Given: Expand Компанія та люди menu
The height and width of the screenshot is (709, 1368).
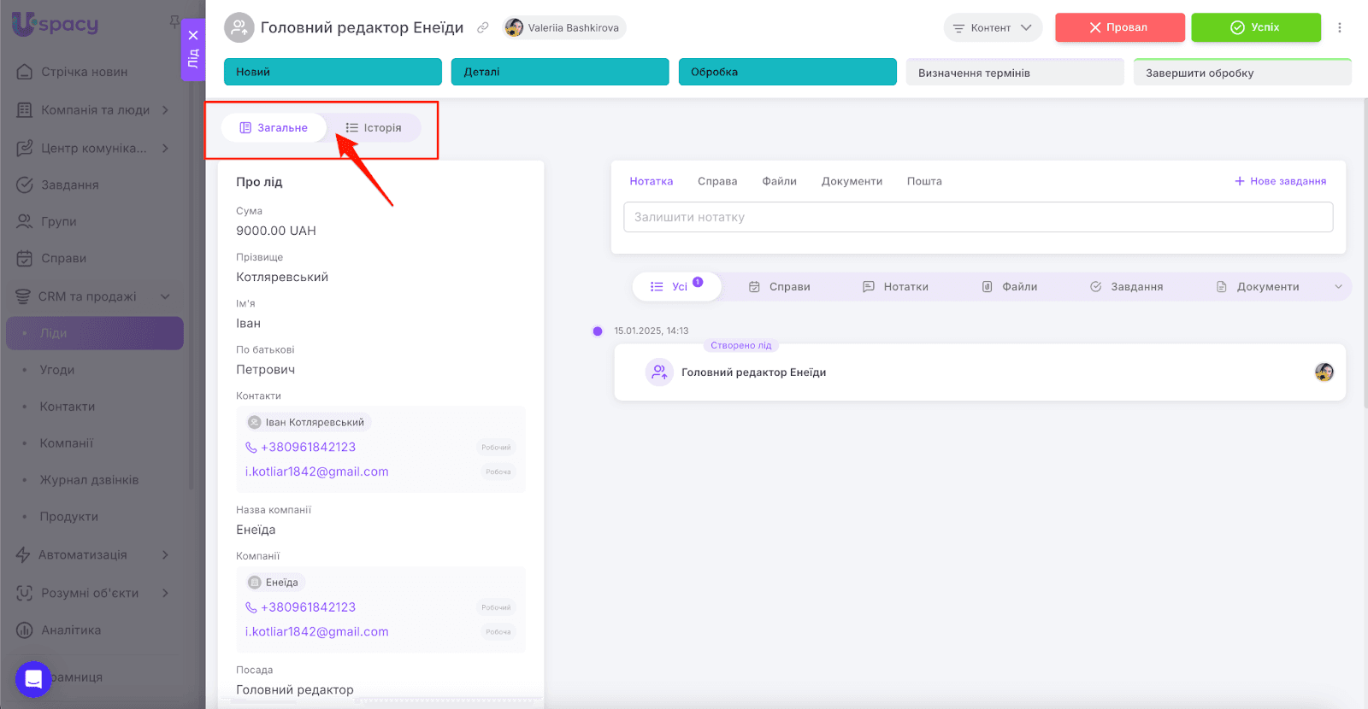Looking at the screenshot, I should click(95, 110).
